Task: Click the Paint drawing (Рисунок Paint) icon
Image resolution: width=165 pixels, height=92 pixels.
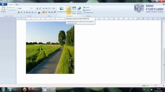Action: [x=69, y=10]
